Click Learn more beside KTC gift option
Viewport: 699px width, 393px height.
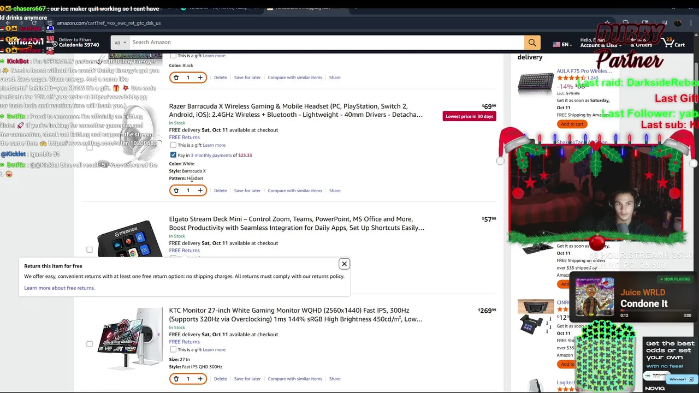click(214, 349)
